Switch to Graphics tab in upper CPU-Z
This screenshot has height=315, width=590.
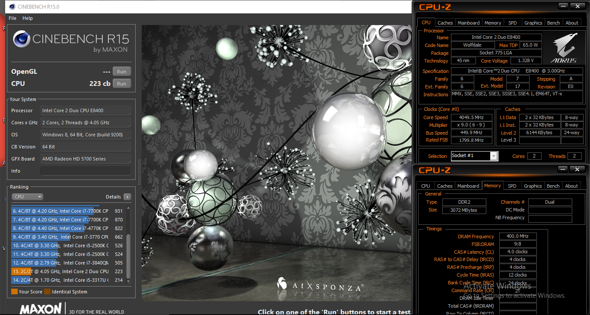(x=533, y=23)
